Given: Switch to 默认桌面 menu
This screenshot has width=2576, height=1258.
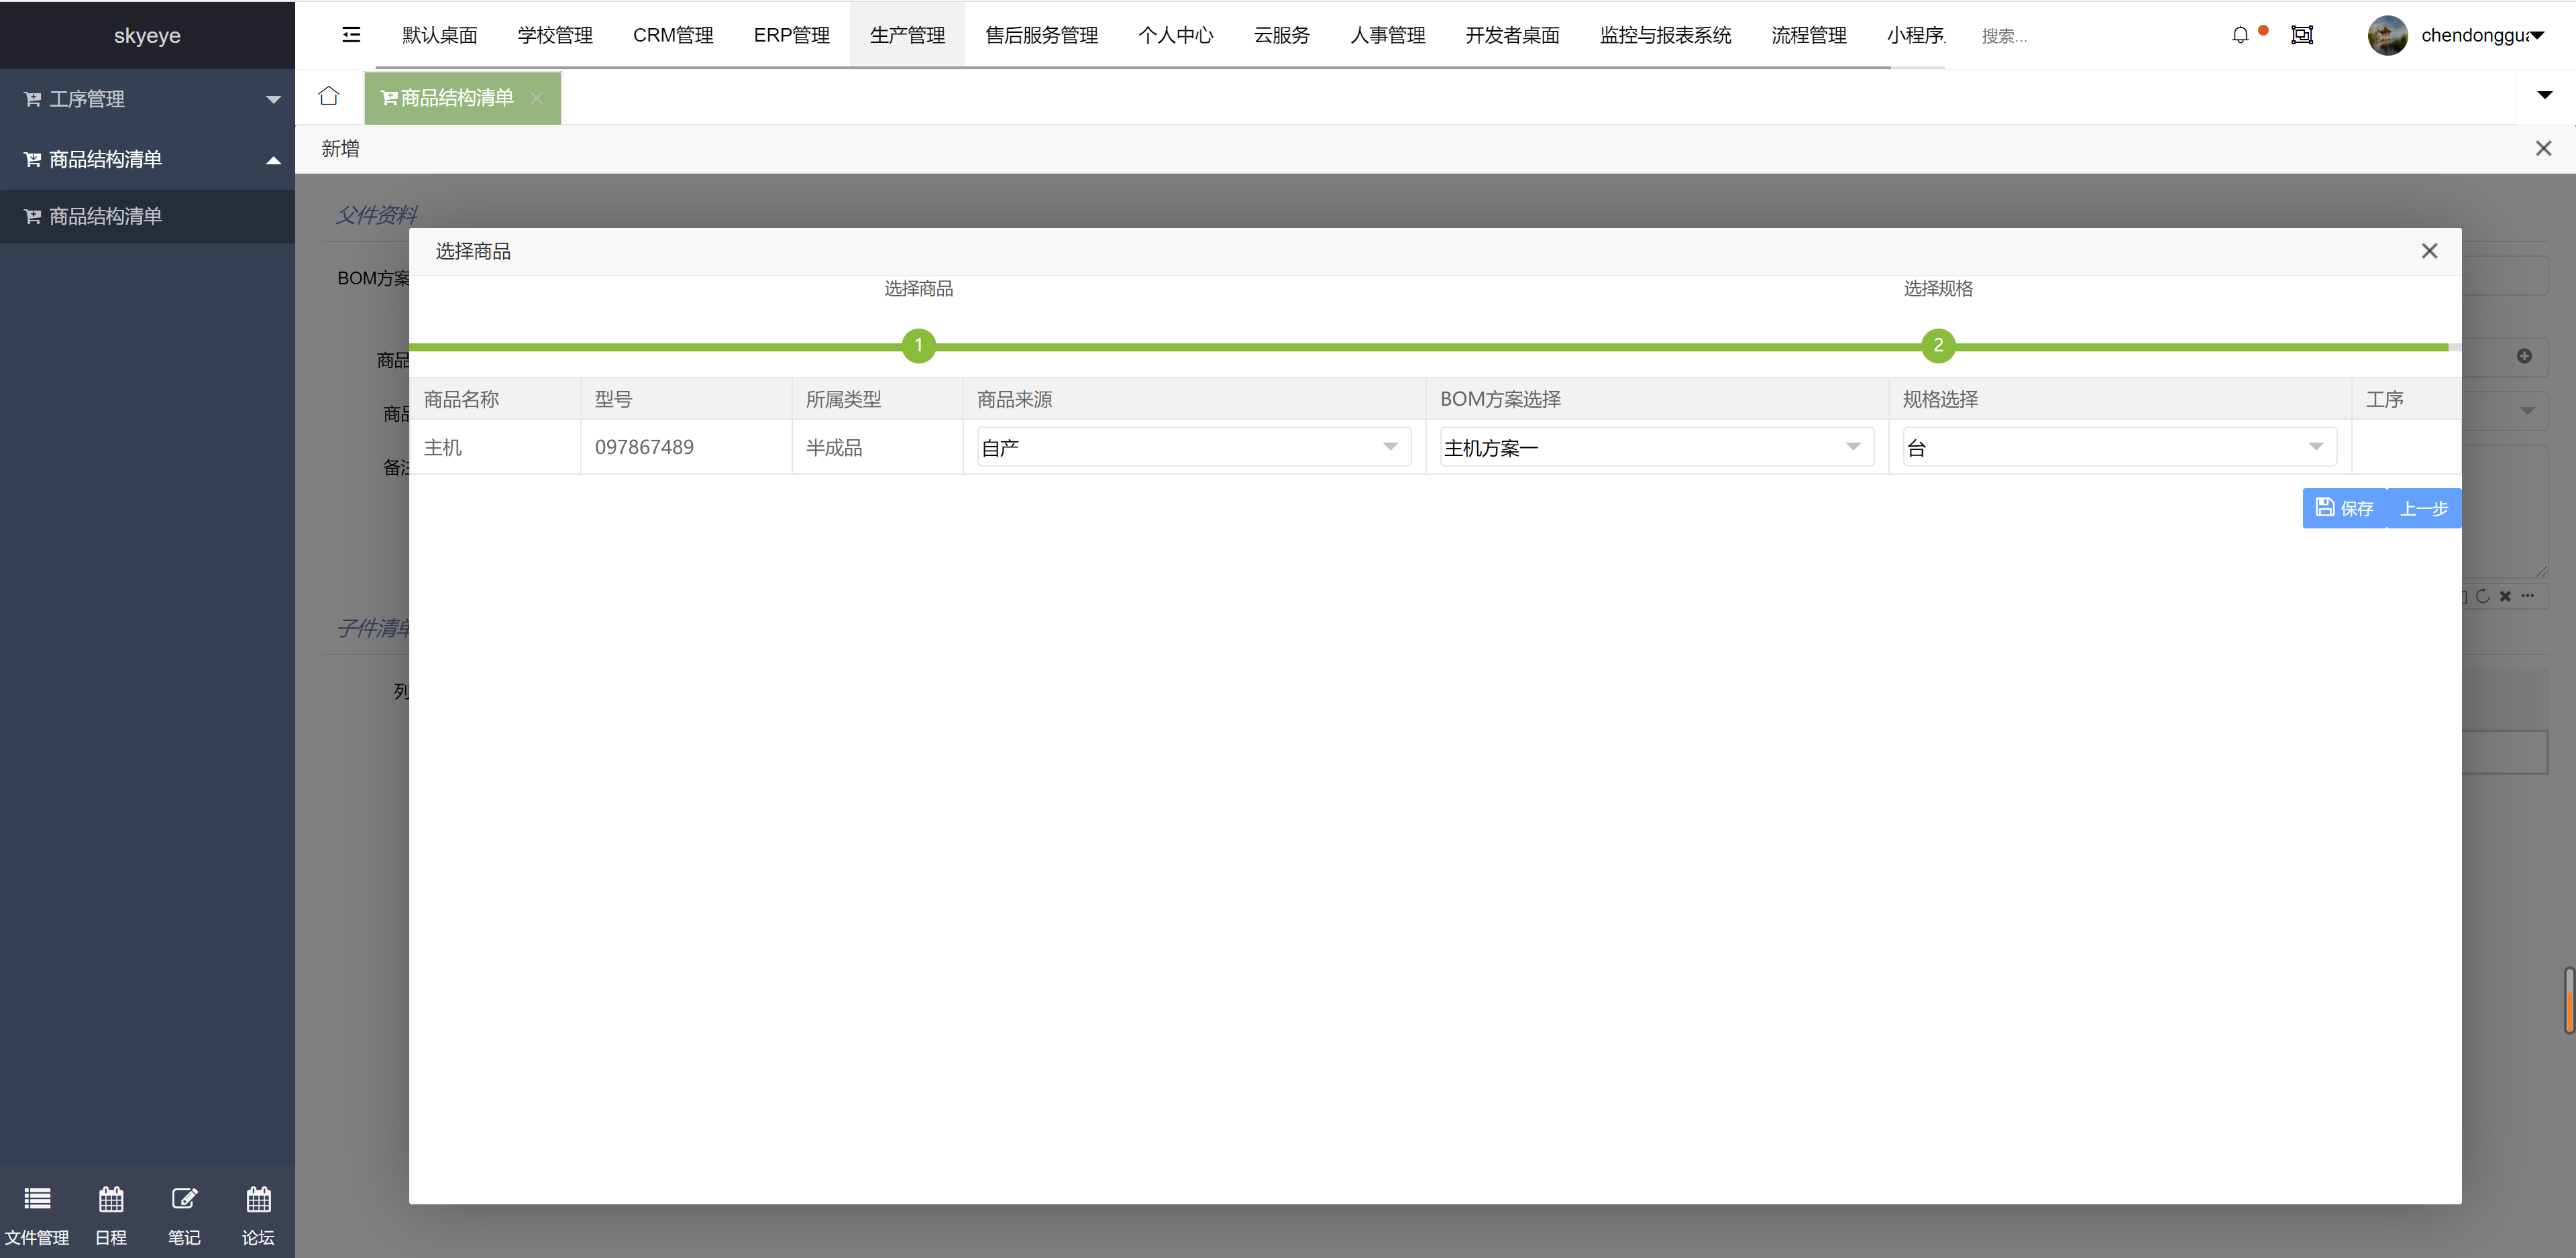Looking at the screenshot, I should point(440,35).
